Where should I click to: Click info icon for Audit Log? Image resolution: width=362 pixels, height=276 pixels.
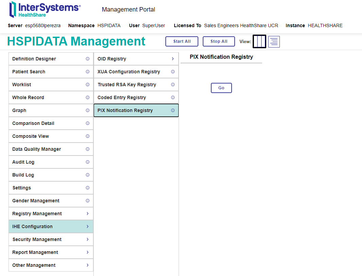(88, 162)
